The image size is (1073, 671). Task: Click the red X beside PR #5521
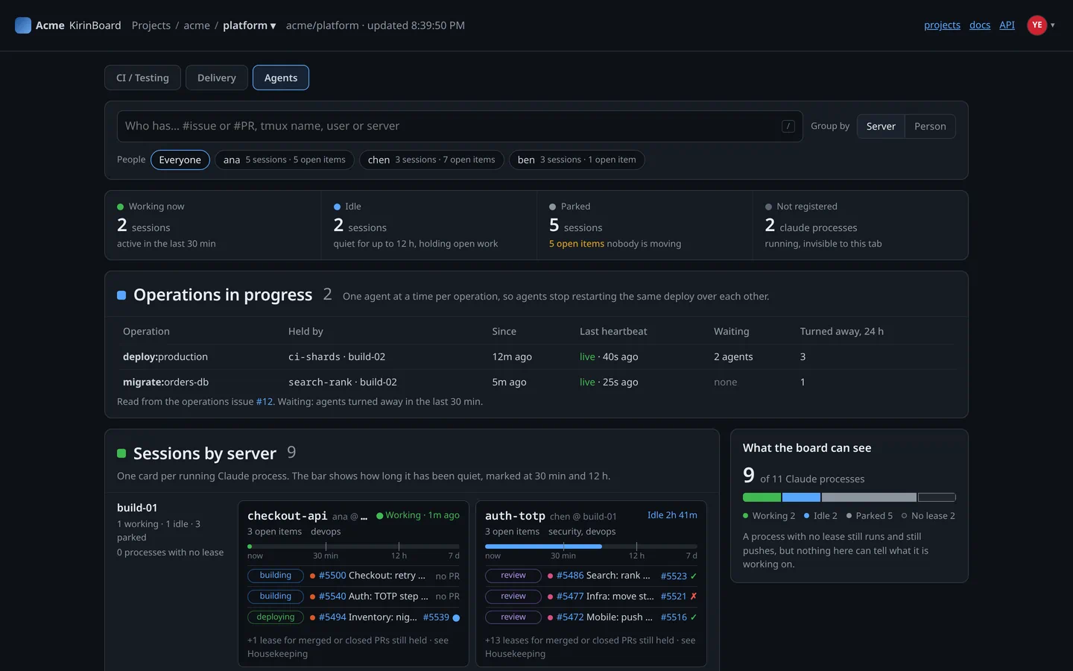[x=694, y=596]
